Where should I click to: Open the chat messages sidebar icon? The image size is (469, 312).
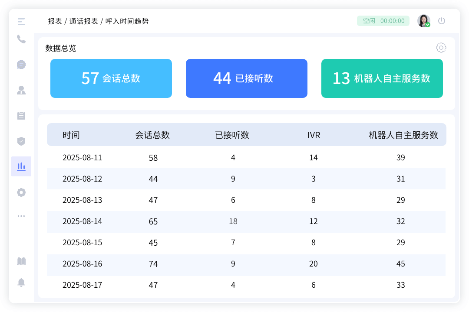tap(21, 65)
